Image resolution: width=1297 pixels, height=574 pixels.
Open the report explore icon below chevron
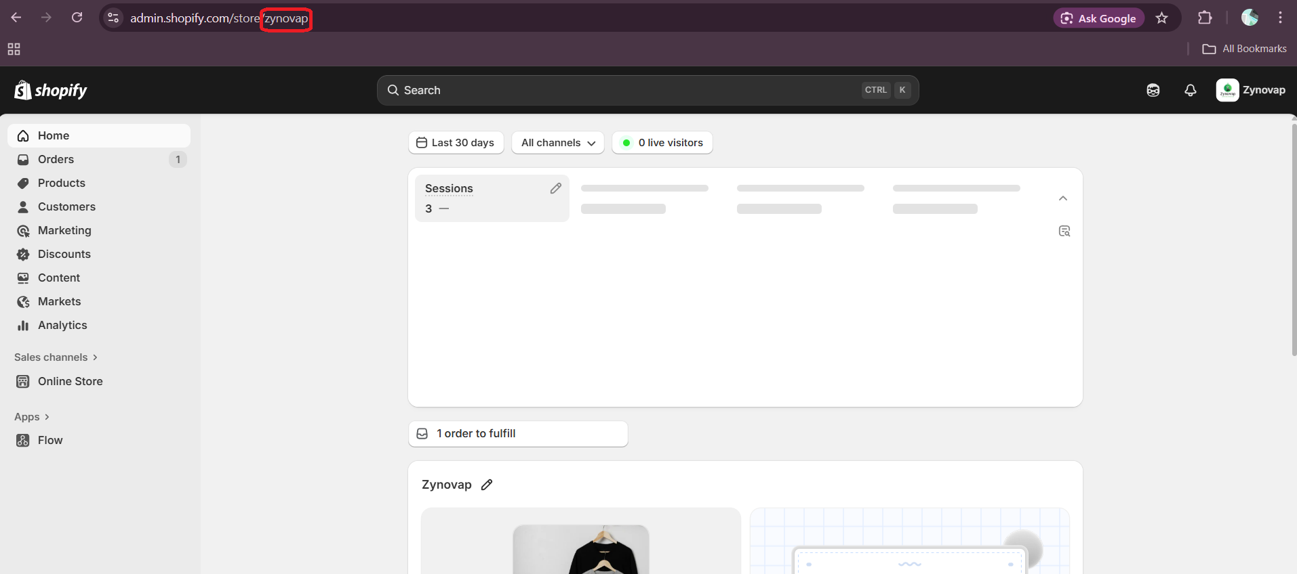pos(1064,231)
